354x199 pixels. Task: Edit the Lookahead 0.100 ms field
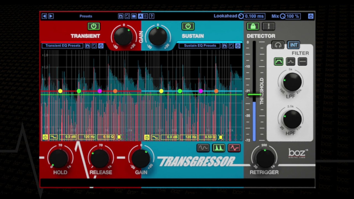(x=254, y=16)
